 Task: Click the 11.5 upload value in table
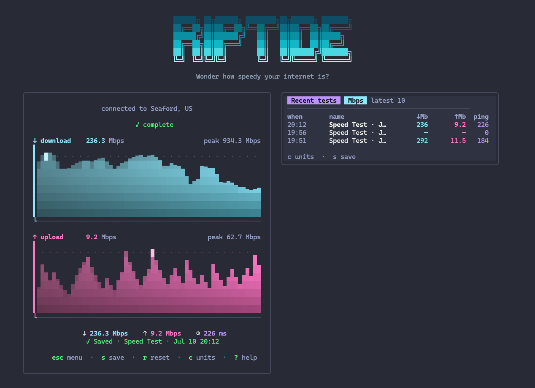tap(458, 141)
